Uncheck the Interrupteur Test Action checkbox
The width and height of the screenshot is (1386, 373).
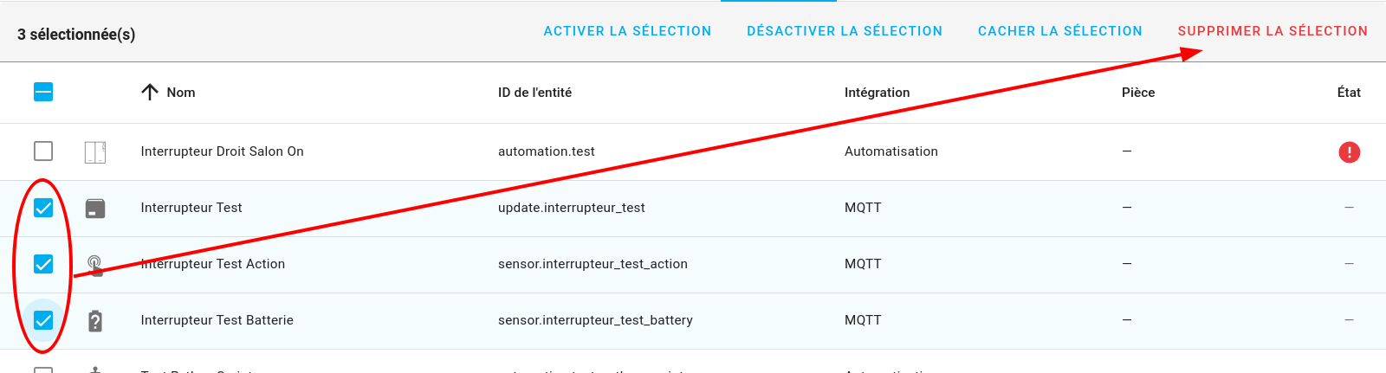43,264
